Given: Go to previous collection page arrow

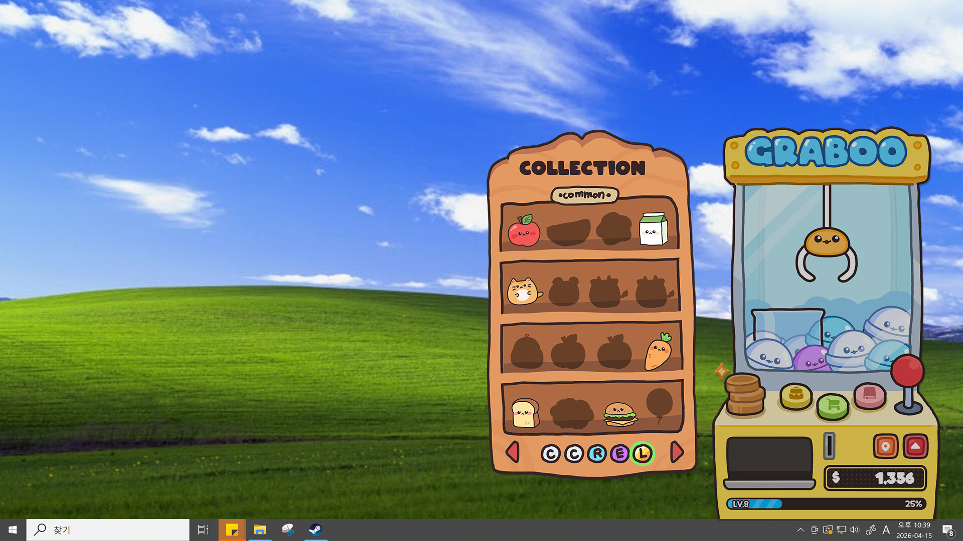Looking at the screenshot, I should coord(513,452).
